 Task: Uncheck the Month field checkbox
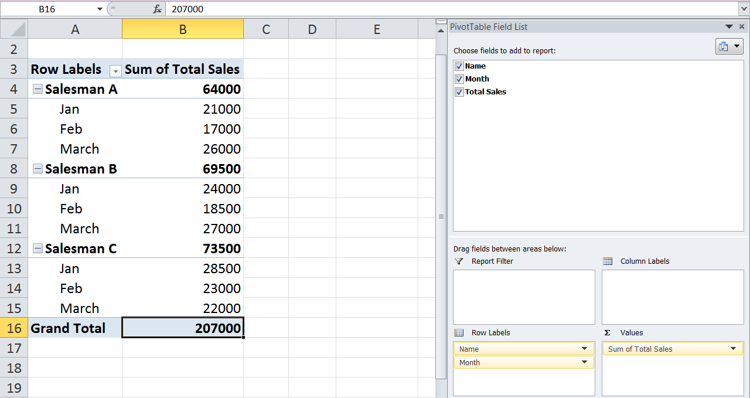459,79
